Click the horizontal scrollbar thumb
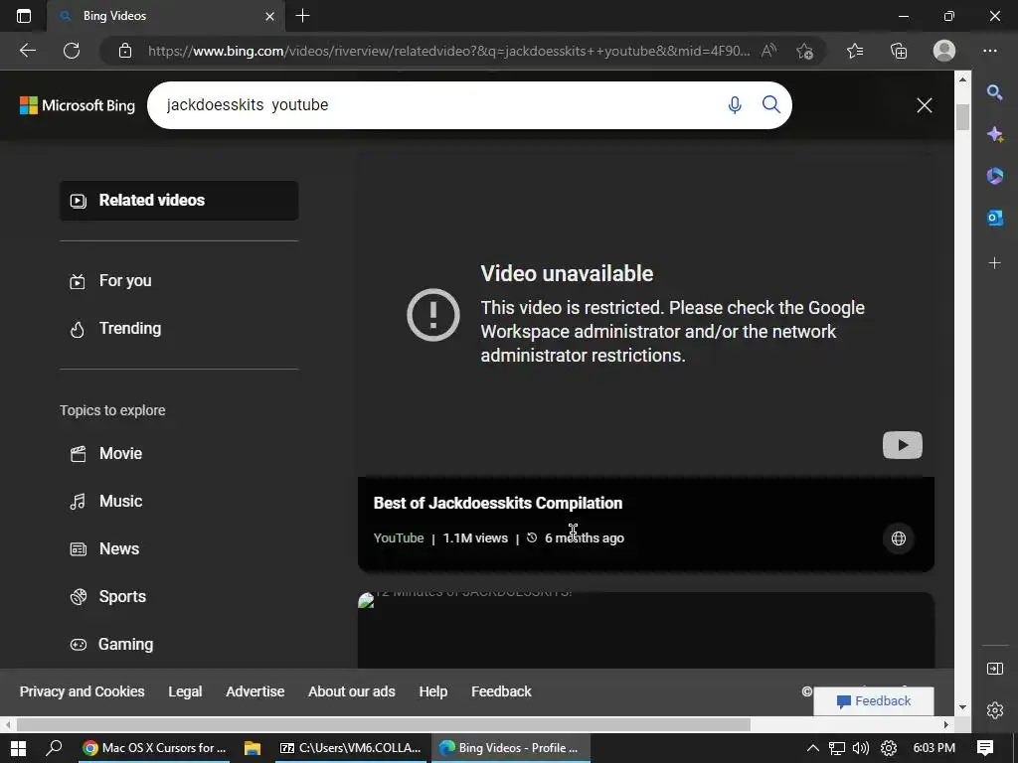The width and height of the screenshot is (1018, 763). click(383, 724)
